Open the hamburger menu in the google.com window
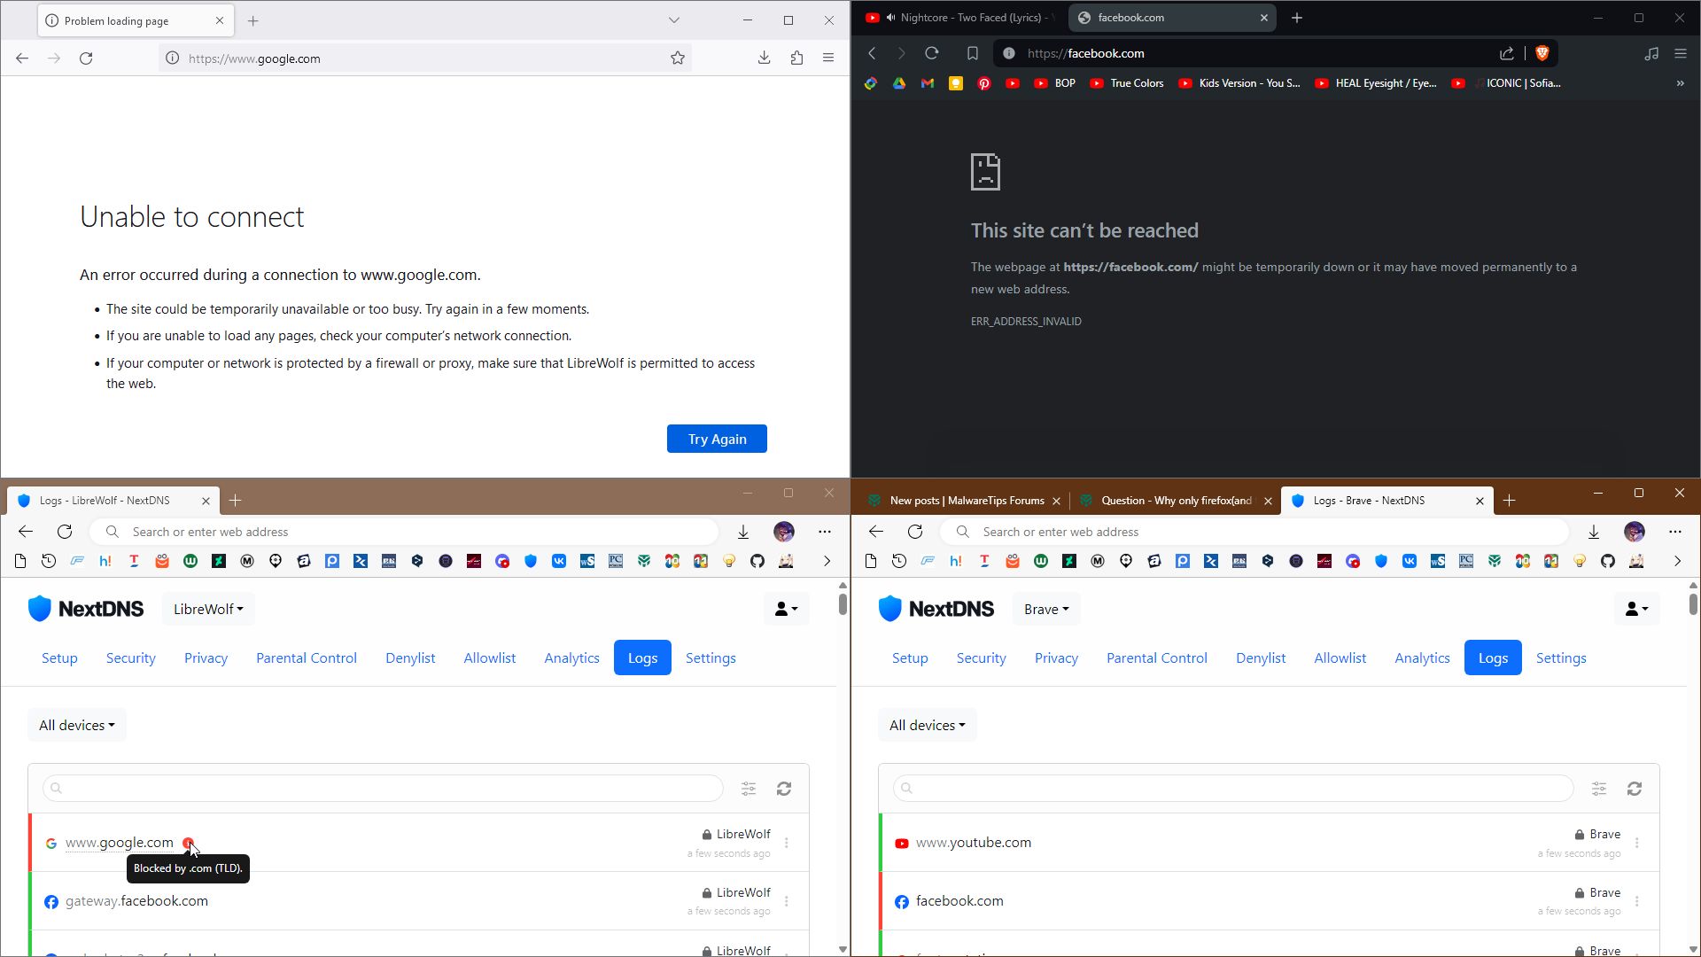 [828, 58]
